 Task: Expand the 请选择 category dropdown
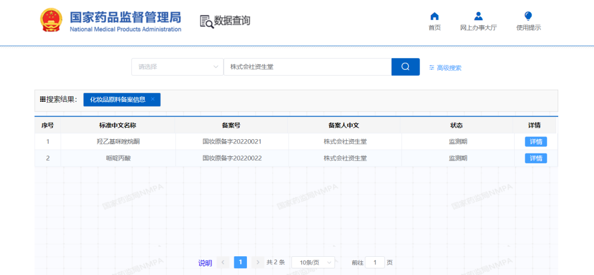click(177, 67)
